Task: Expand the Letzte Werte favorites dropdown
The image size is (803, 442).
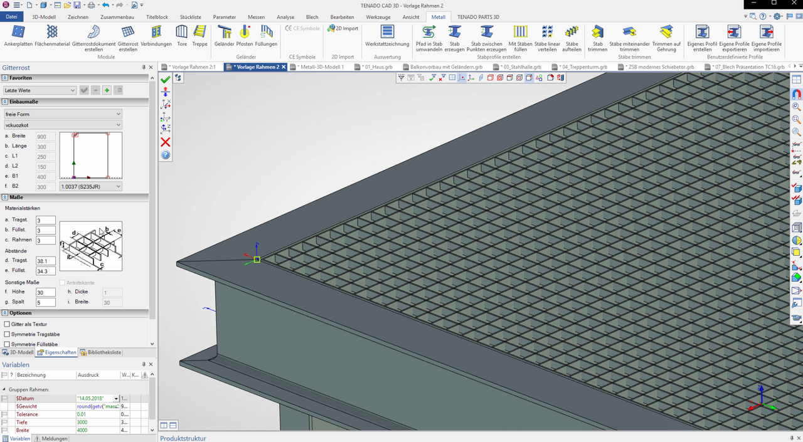Action: click(40, 90)
